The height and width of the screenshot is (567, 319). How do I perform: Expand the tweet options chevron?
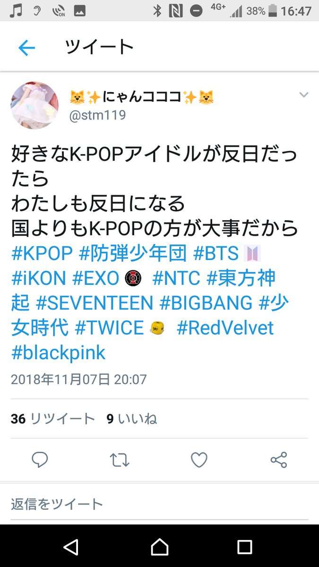coord(303,95)
